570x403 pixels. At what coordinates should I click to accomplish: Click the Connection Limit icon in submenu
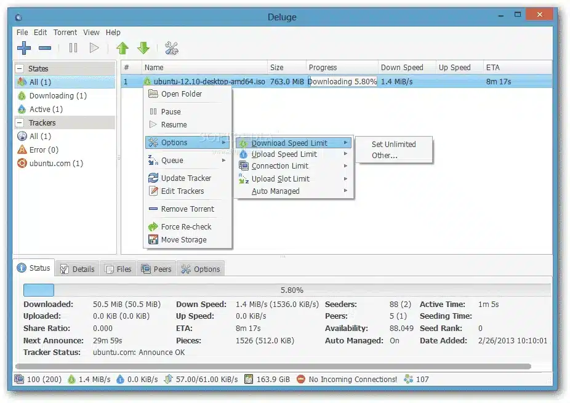point(244,166)
